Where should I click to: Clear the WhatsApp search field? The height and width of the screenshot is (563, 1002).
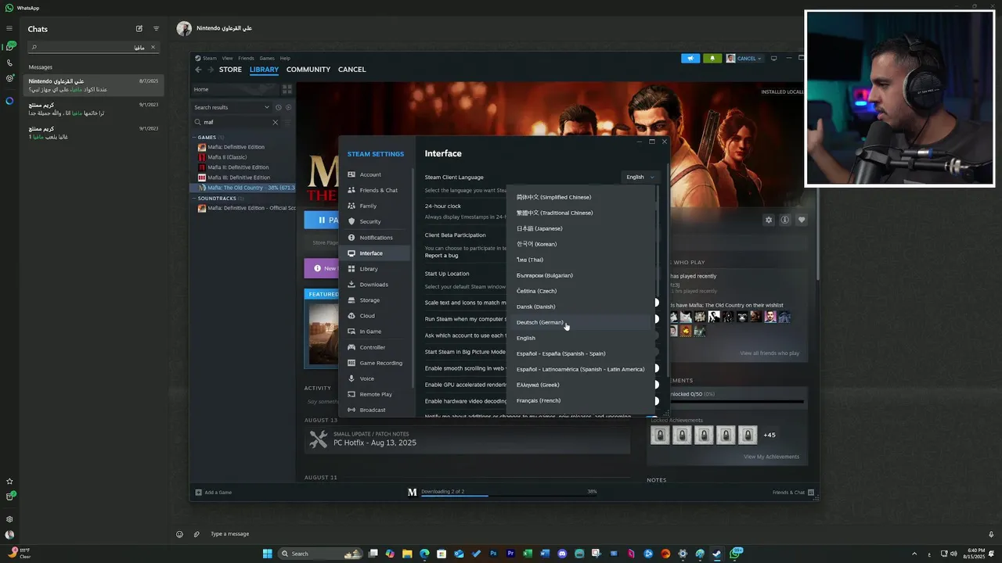(x=153, y=47)
